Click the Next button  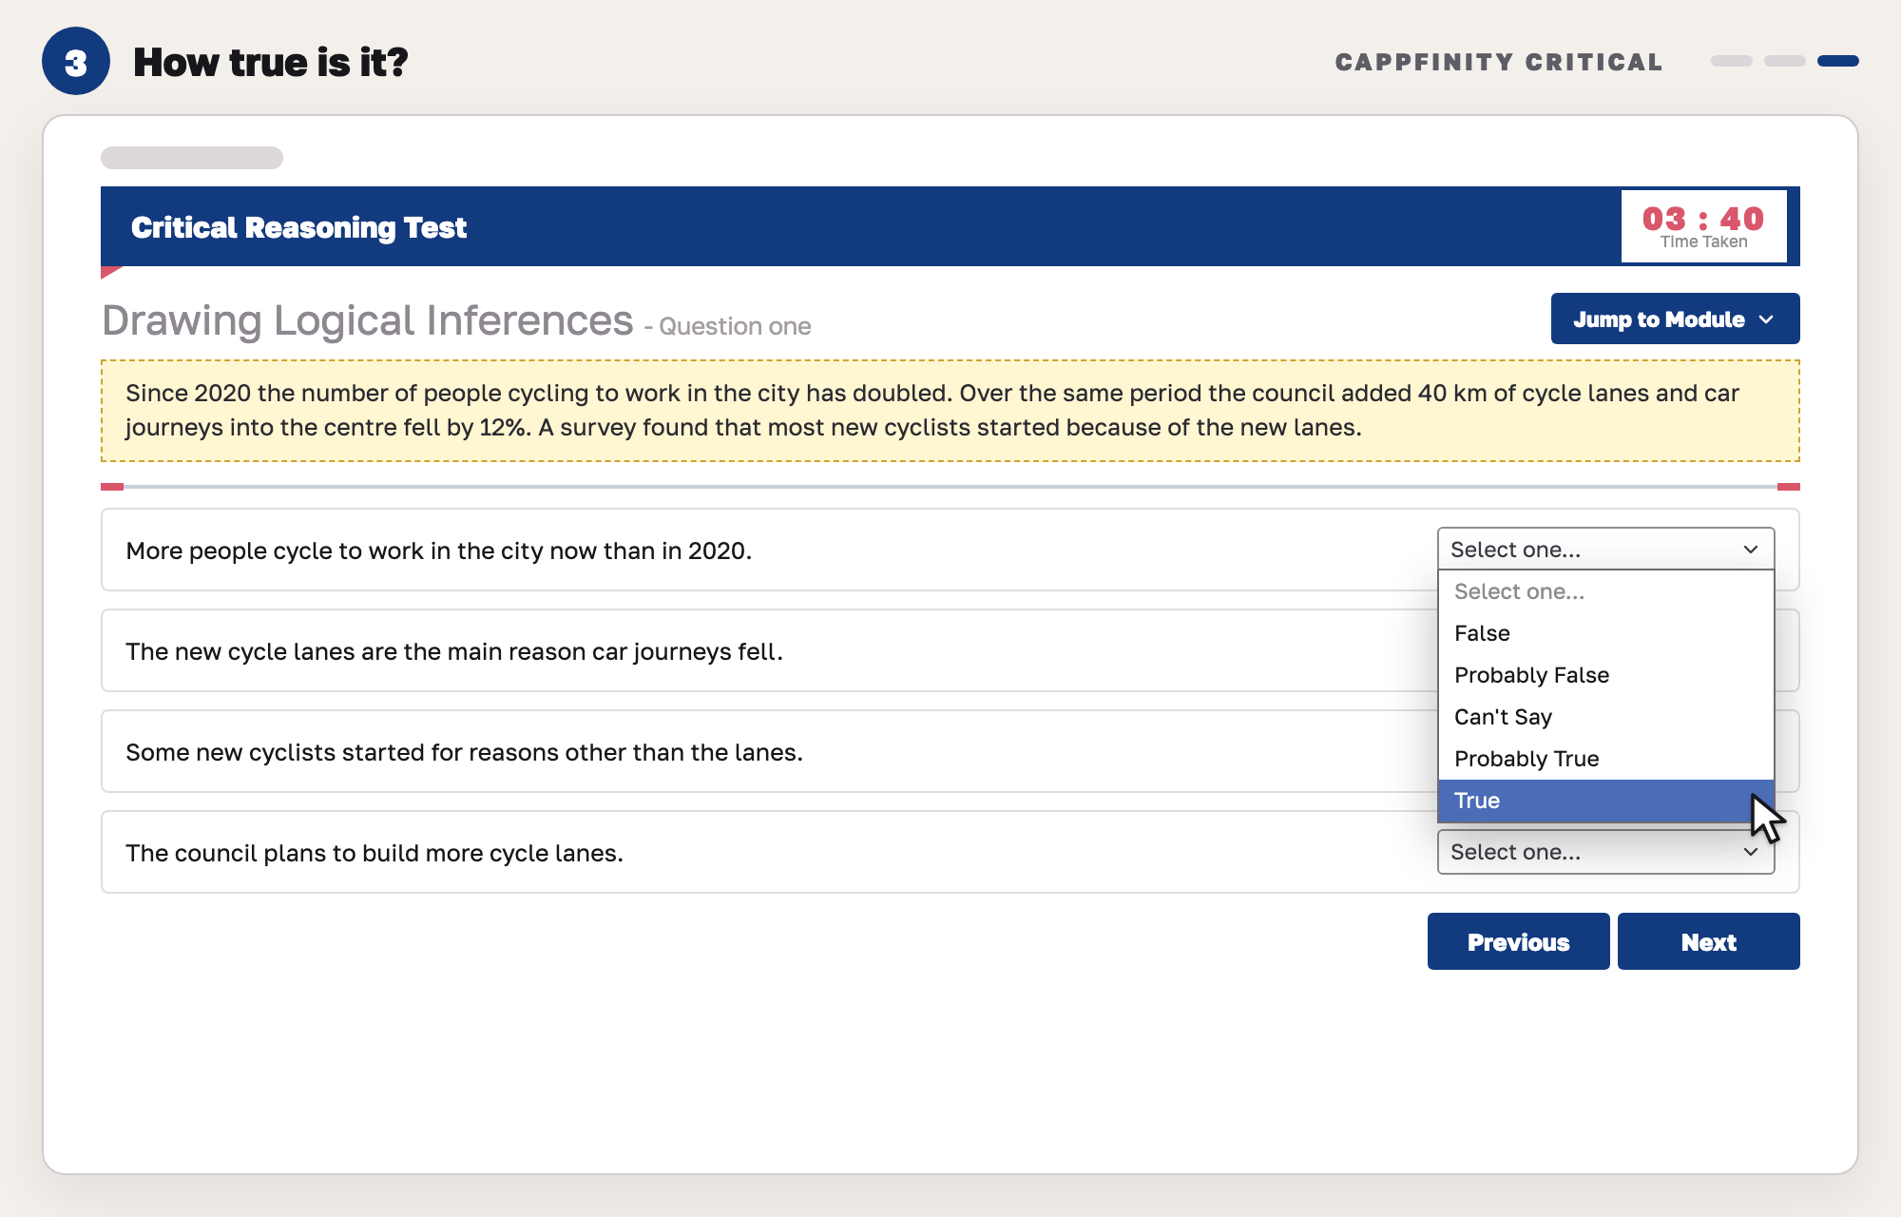1708,941
